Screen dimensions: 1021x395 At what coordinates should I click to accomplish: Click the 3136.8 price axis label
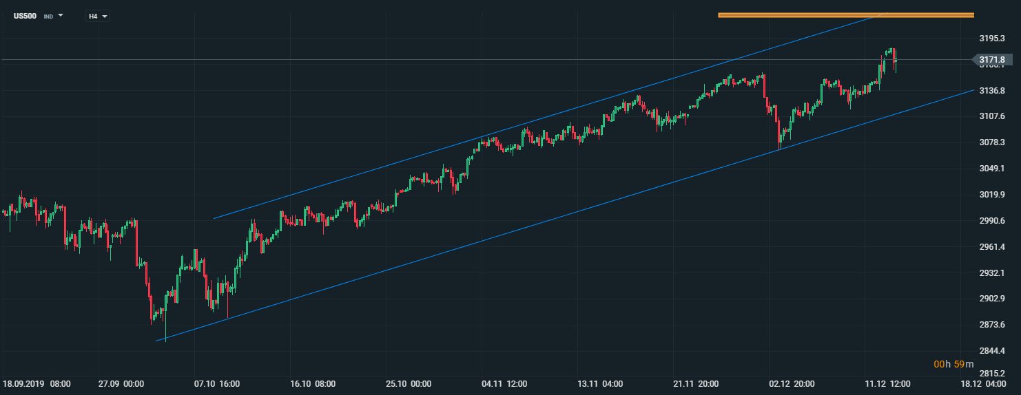point(991,91)
